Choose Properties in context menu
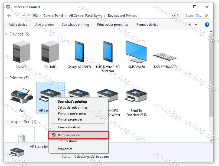The width and height of the screenshot is (219, 166). 78,149
